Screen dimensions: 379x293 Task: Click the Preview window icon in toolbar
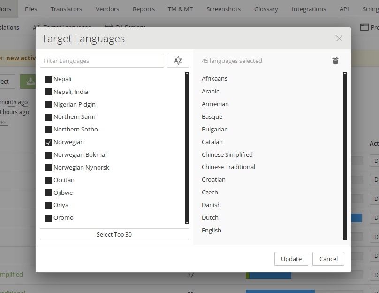click(364, 27)
